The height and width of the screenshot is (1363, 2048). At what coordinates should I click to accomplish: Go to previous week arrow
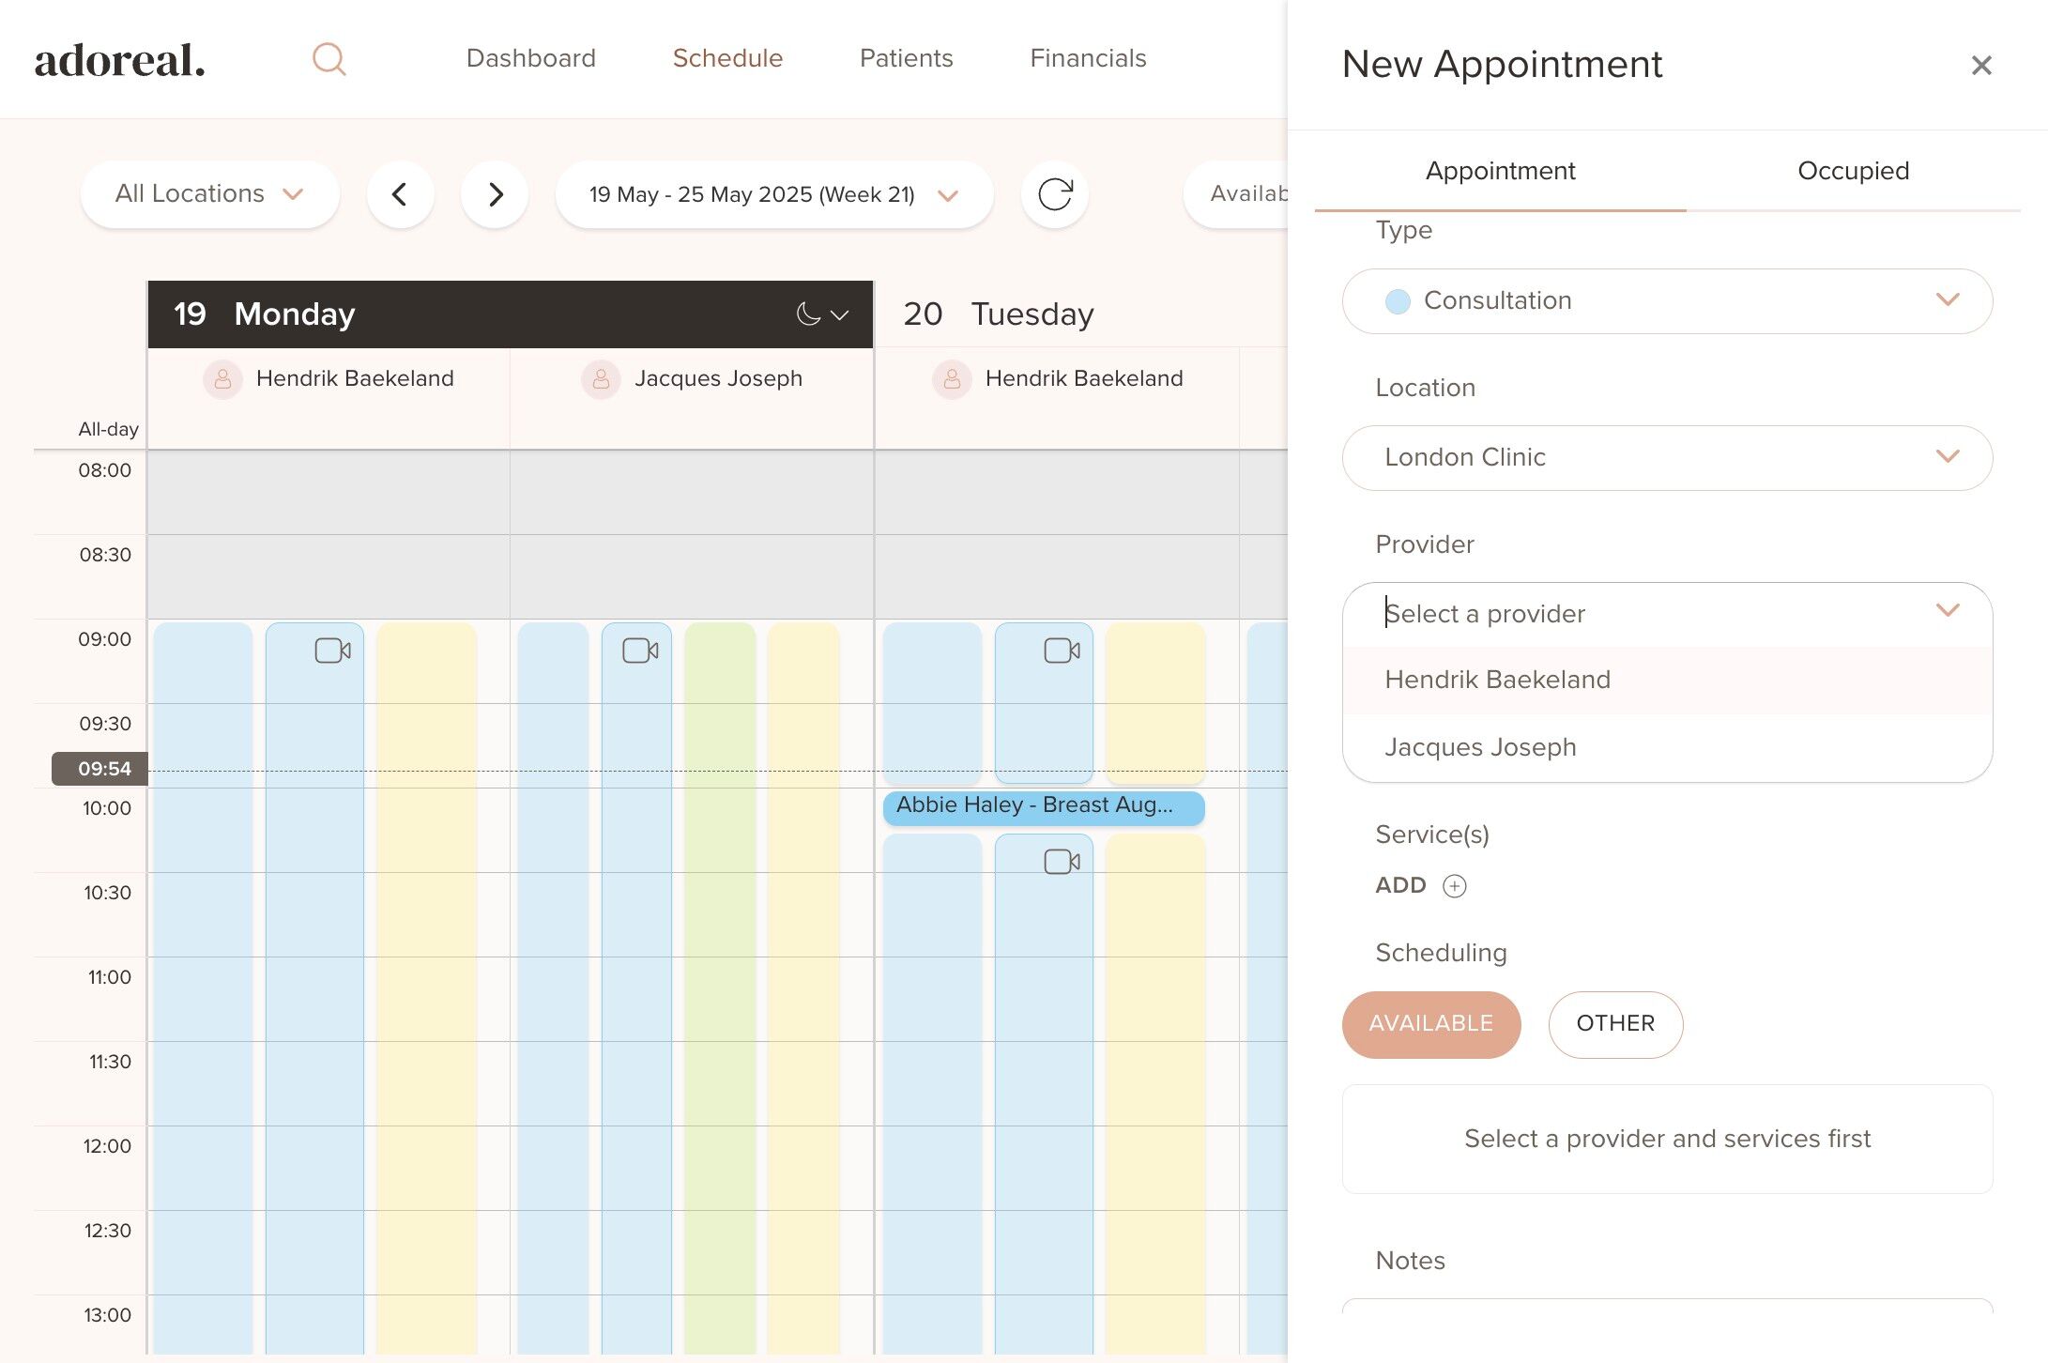(400, 194)
